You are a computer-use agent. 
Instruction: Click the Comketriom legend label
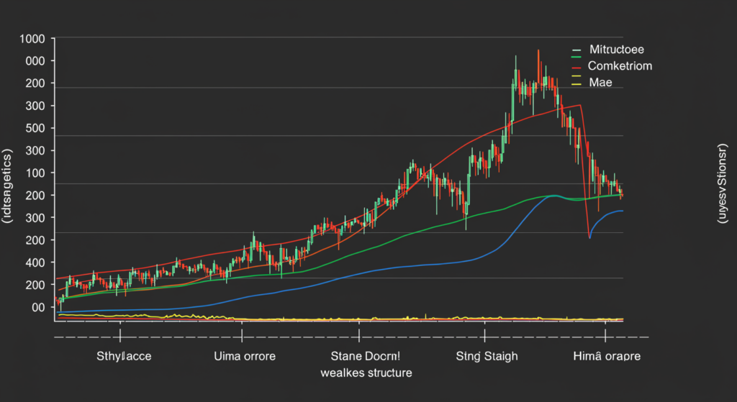point(620,66)
